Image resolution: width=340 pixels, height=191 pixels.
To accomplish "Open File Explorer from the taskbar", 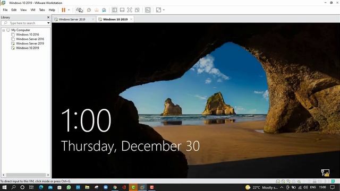I will click(87, 187).
